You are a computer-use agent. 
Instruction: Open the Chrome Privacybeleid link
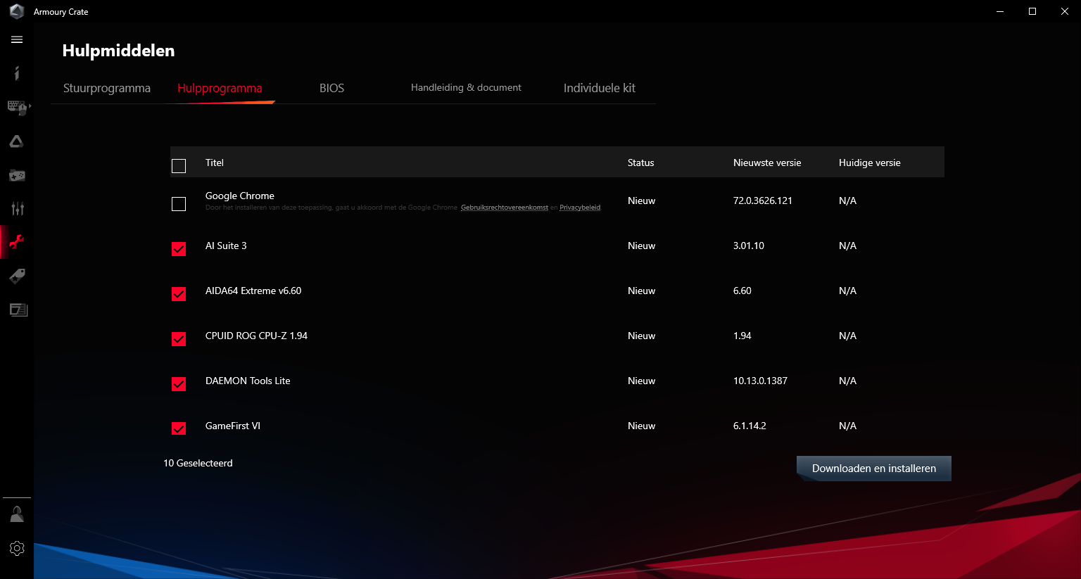(x=580, y=208)
